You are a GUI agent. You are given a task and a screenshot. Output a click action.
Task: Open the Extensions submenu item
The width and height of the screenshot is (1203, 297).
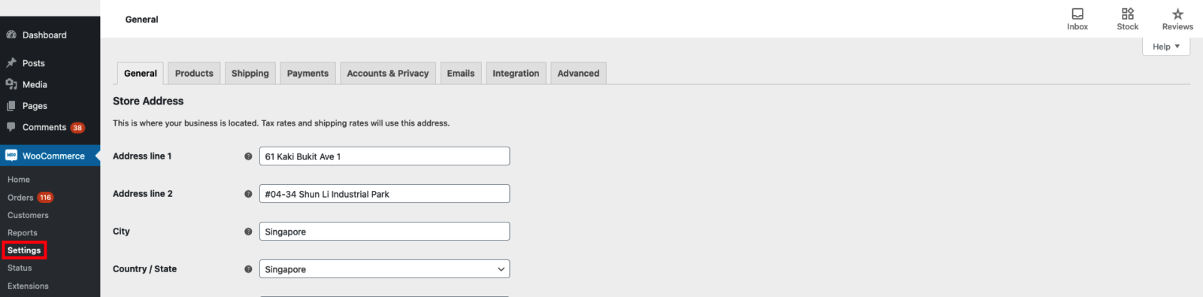pos(28,286)
